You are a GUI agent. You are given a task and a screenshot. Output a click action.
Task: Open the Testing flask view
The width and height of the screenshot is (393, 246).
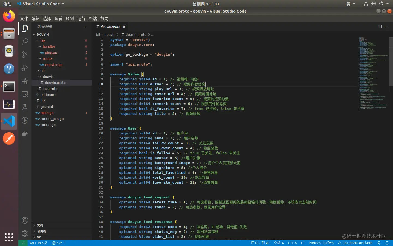click(25, 107)
